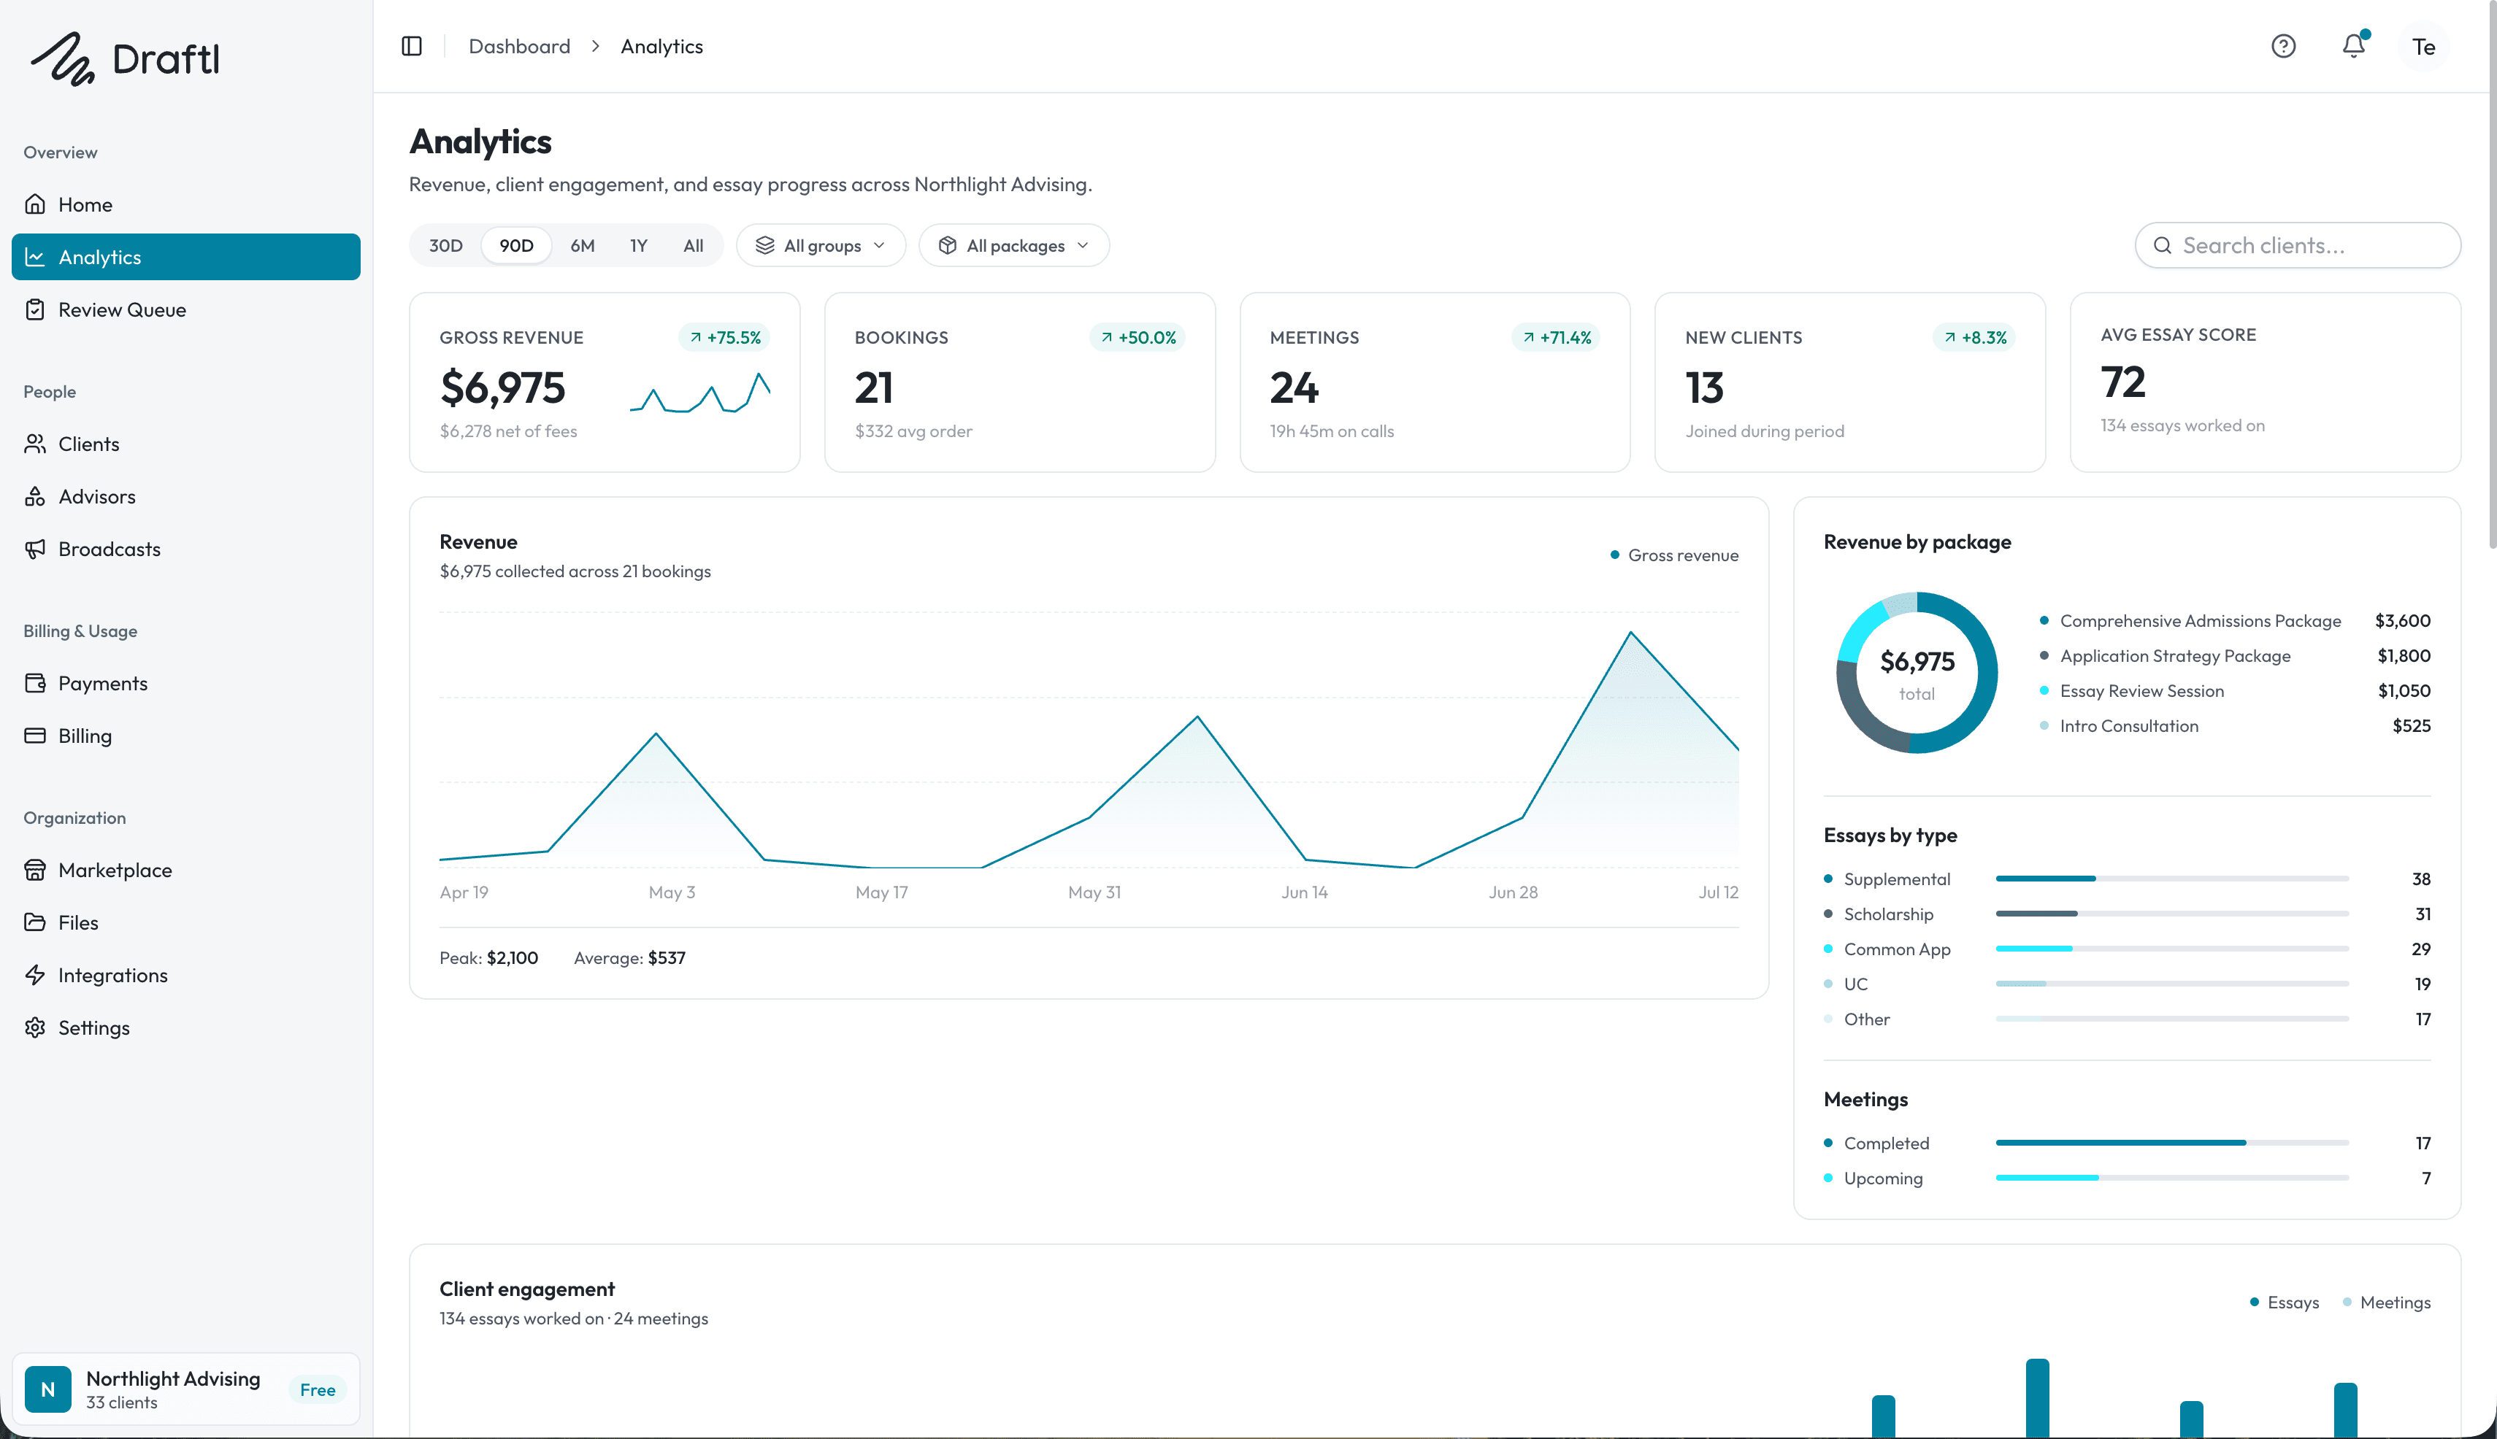Image resolution: width=2497 pixels, height=1439 pixels.
Task: Open the All groups dropdown
Action: (x=821, y=245)
